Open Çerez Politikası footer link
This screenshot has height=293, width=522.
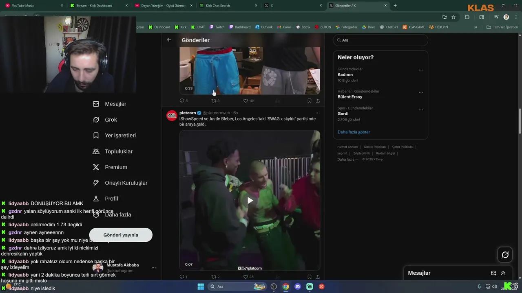[x=403, y=147]
